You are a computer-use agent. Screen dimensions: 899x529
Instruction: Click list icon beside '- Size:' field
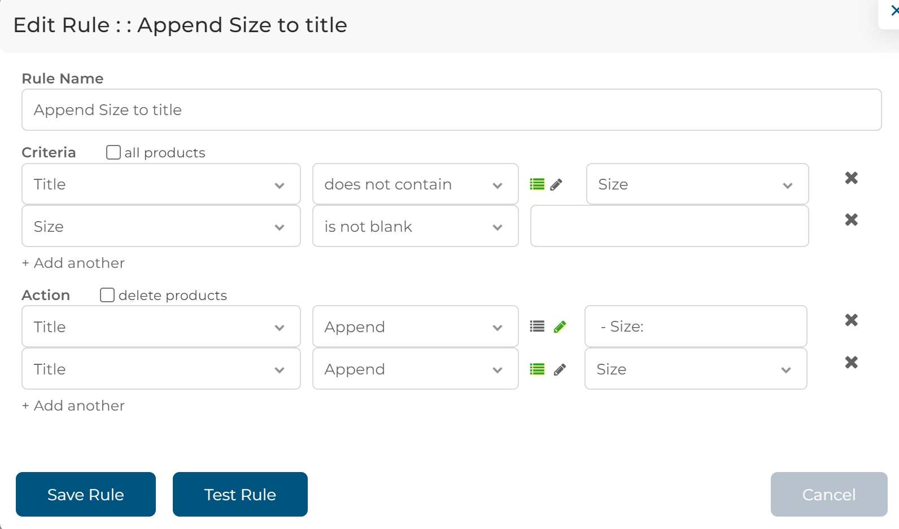537,327
